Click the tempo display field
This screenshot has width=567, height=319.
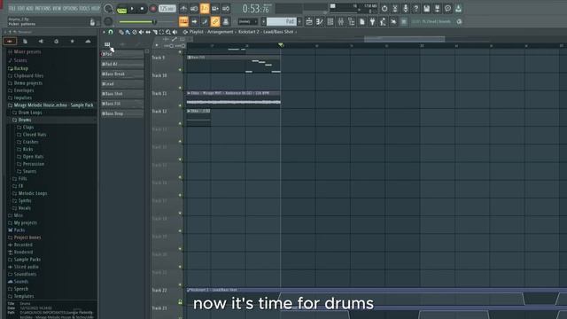[x=167, y=8]
